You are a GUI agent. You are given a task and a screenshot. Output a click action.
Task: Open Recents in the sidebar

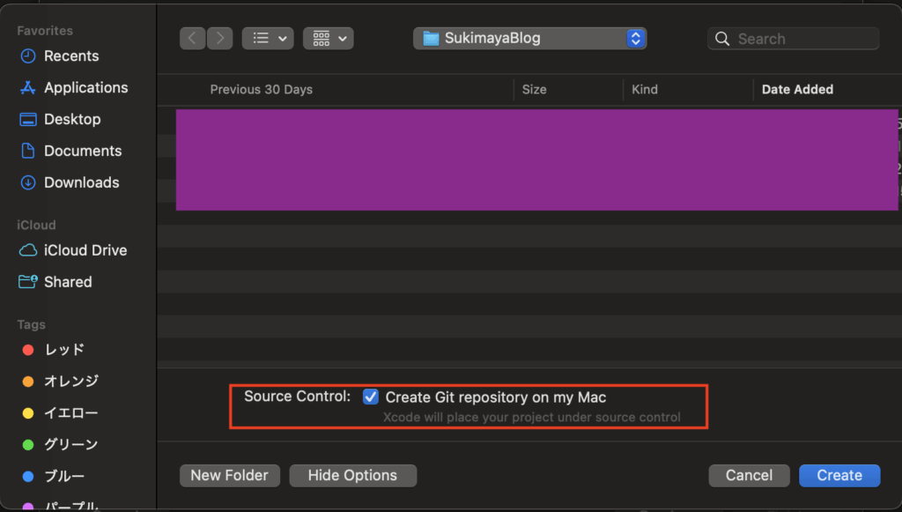tap(59, 56)
